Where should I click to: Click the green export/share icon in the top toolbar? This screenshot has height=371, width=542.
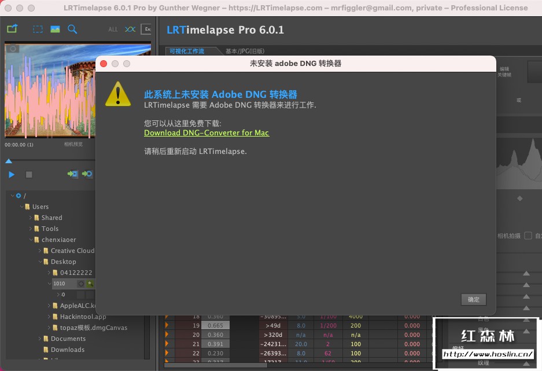click(x=12, y=29)
